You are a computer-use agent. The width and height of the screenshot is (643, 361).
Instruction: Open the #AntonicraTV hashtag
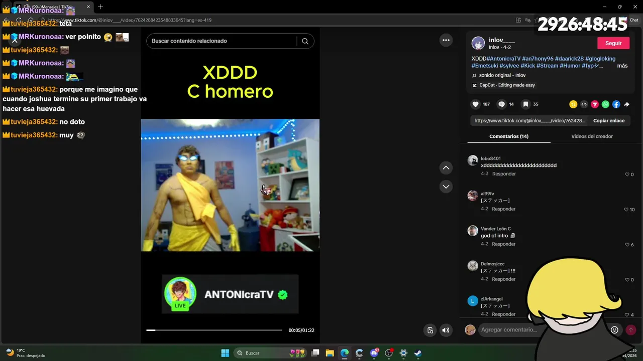click(502, 59)
